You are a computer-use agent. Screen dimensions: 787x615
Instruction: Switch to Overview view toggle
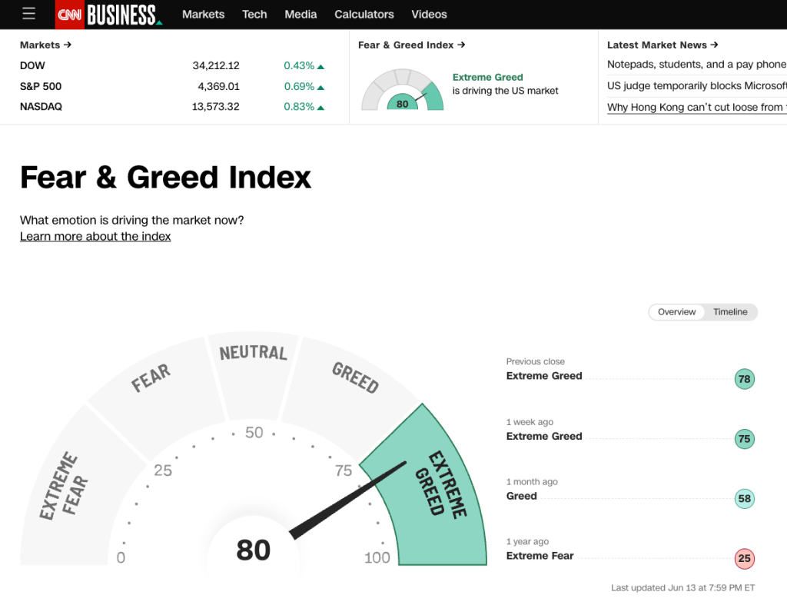676,312
